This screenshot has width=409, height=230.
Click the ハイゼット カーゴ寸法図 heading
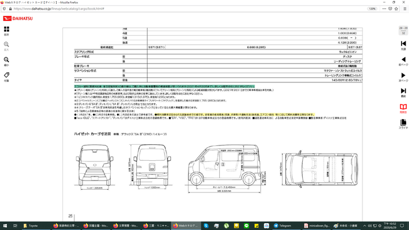coord(93,134)
